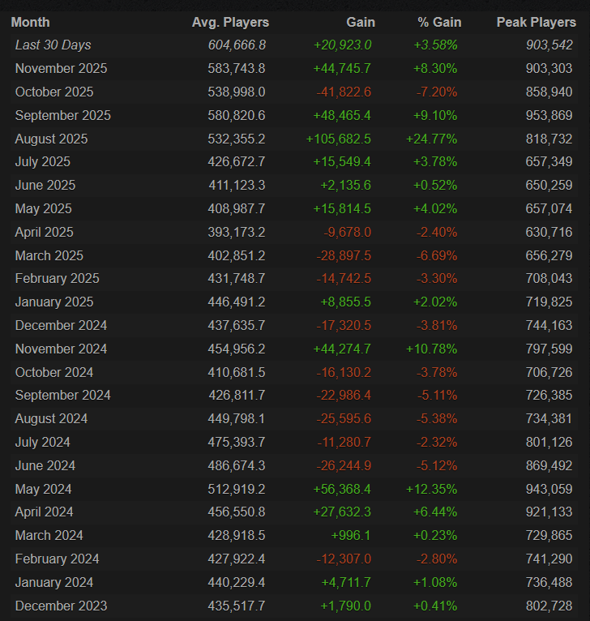Select the June 2024 row label

tap(45, 465)
